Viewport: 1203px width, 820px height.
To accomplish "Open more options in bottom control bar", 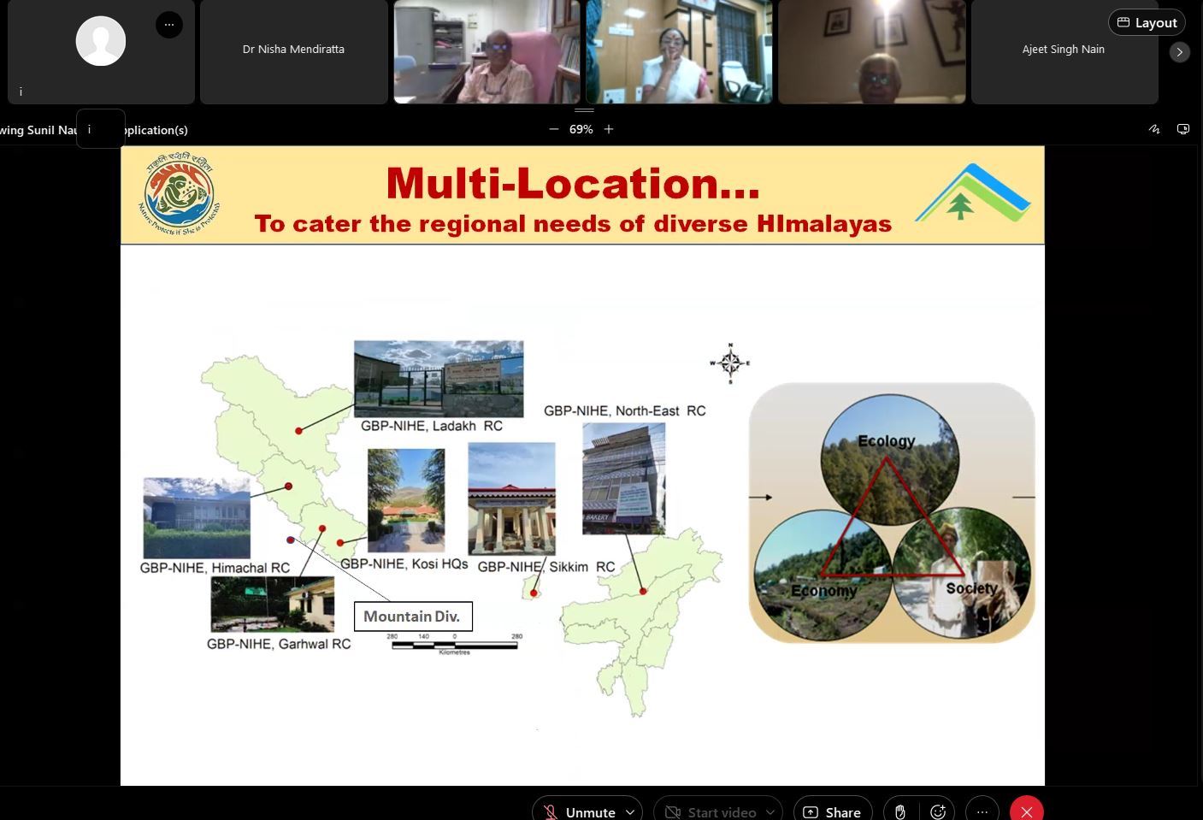I will point(982,811).
